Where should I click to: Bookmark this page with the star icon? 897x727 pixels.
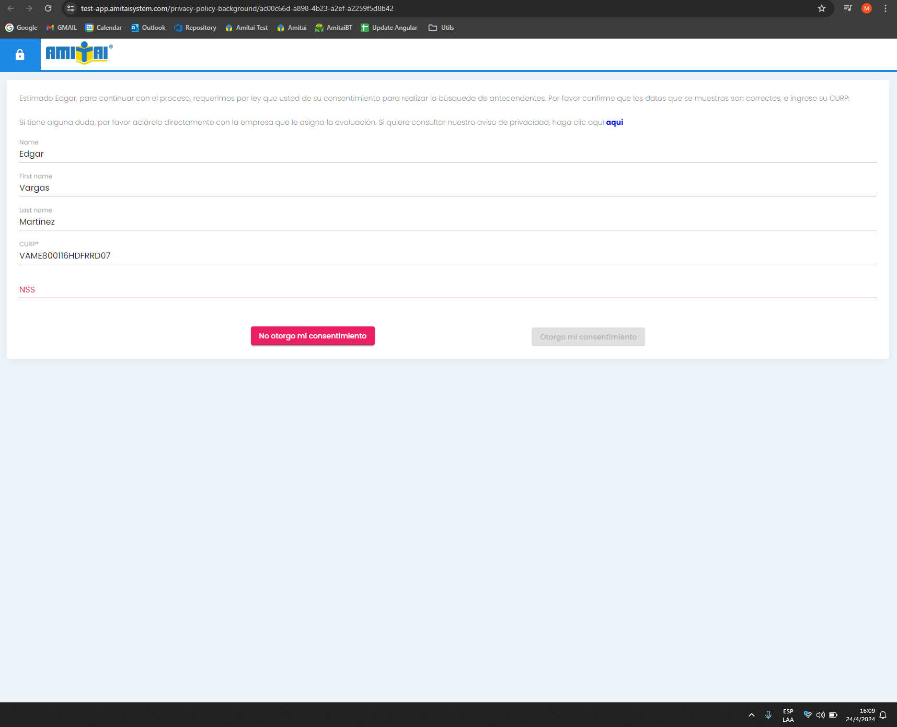[822, 8]
